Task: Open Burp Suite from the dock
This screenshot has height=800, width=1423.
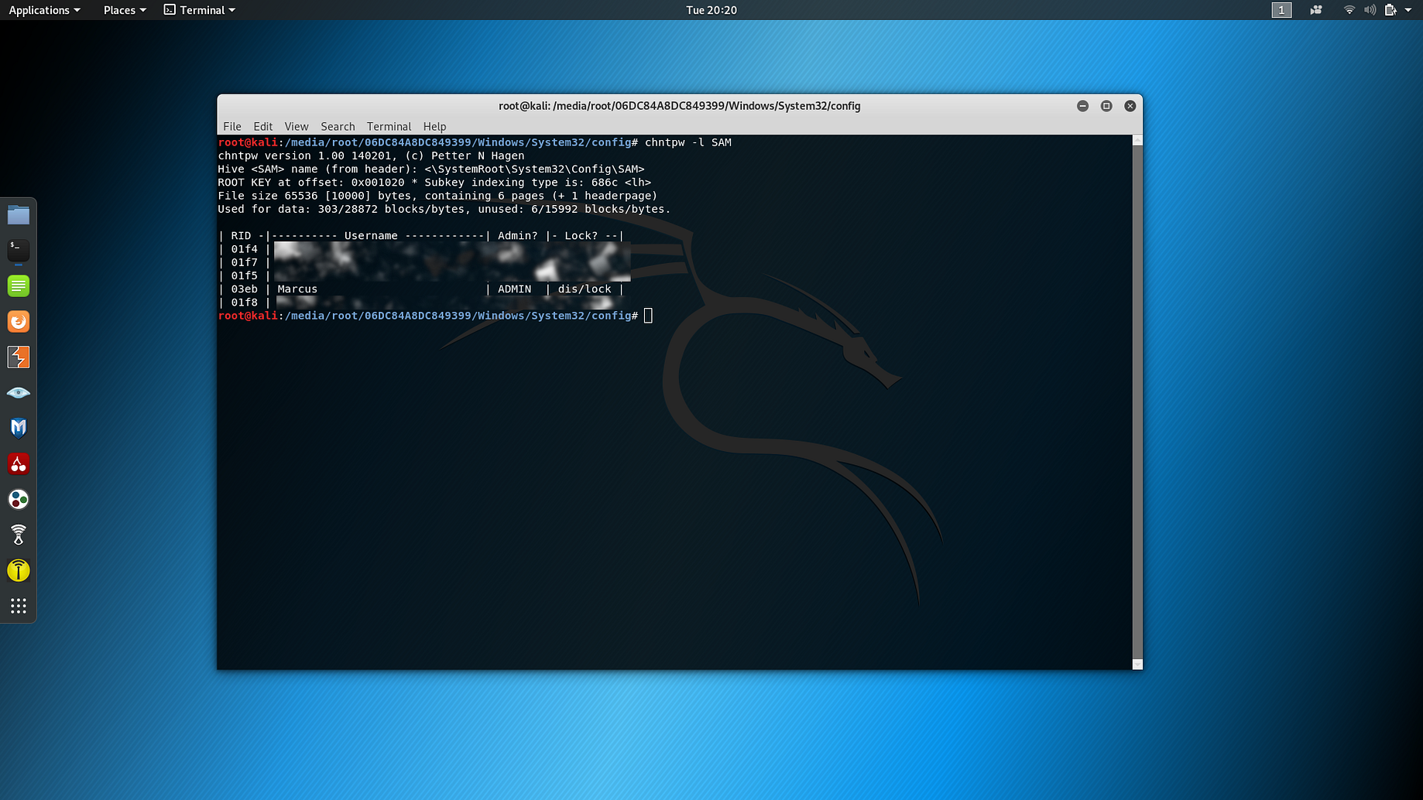Action: pyautogui.click(x=19, y=357)
